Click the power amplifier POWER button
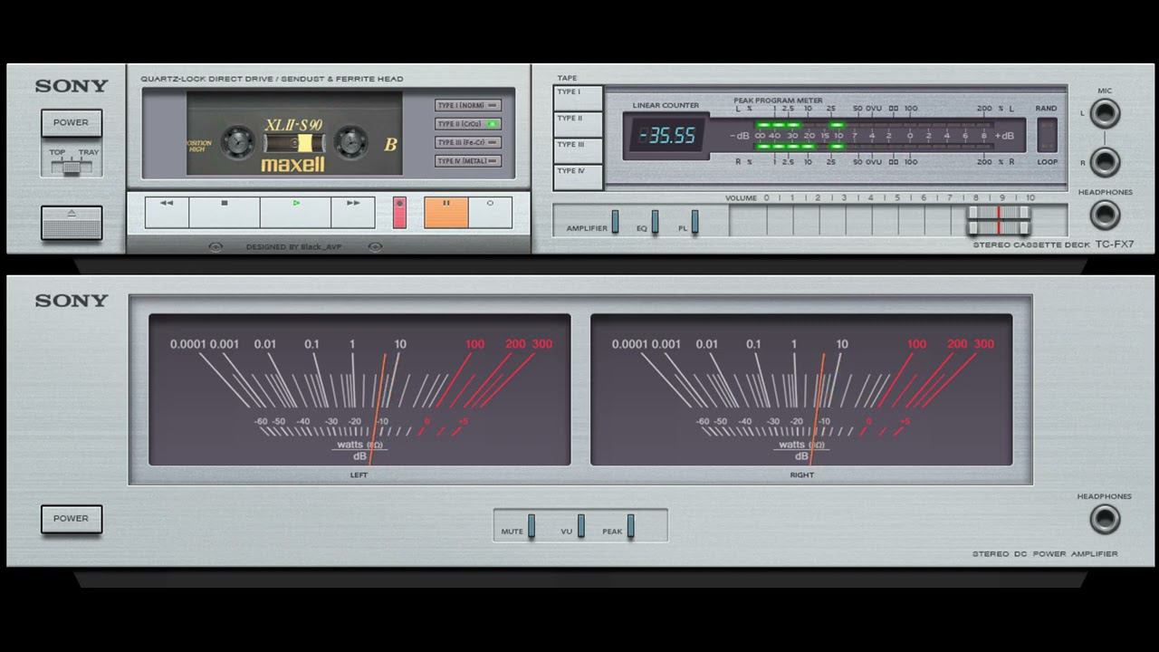Image resolution: width=1159 pixels, height=652 pixels. pos(71,519)
